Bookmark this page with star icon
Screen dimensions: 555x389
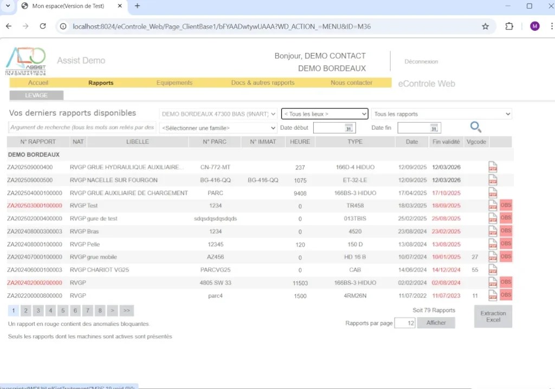click(x=485, y=27)
